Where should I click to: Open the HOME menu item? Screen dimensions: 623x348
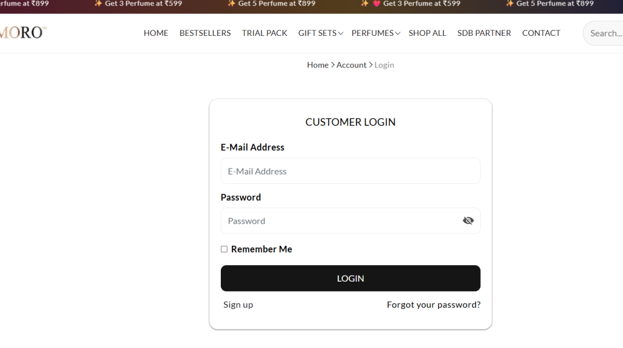click(x=156, y=33)
